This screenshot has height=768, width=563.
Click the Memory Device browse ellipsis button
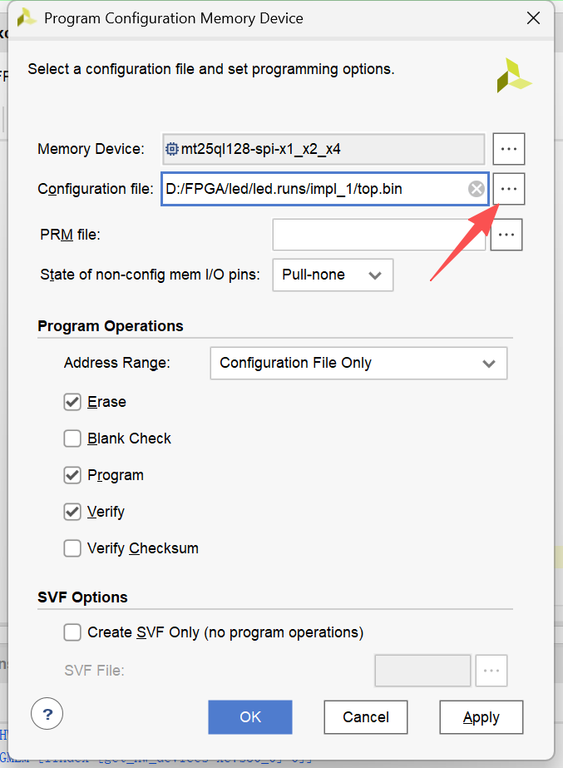(x=509, y=150)
